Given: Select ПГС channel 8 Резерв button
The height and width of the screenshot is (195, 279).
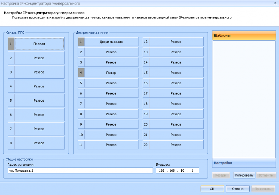Looking at the screenshot, I should [39, 143].
